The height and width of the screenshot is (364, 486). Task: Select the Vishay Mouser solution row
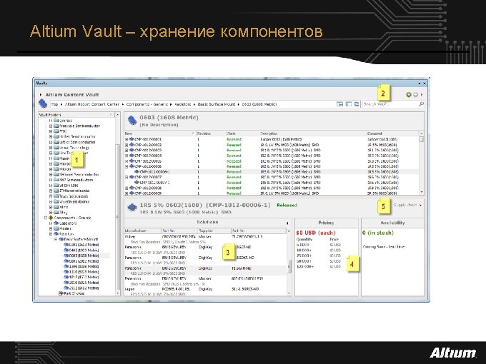pos(206,239)
